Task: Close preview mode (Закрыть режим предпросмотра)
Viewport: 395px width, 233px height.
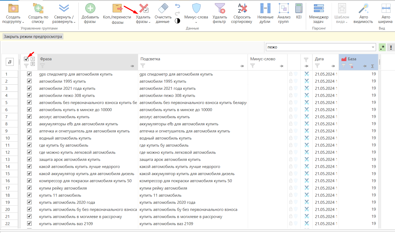Action: click(33, 37)
